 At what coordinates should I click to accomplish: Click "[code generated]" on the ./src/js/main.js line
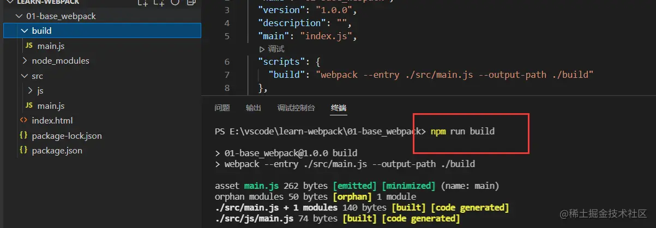click(x=421, y=218)
